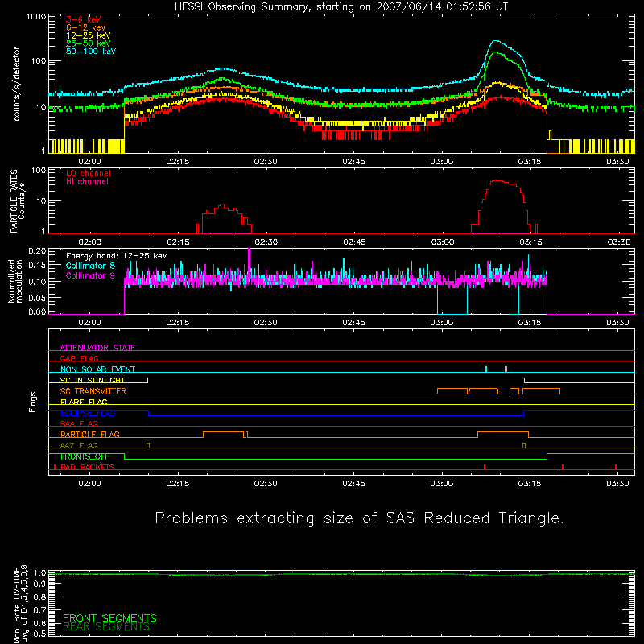Click the 'GAP_FLAG' label
The width and height of the screenshot is (644, 644).
tap(79, 358)
